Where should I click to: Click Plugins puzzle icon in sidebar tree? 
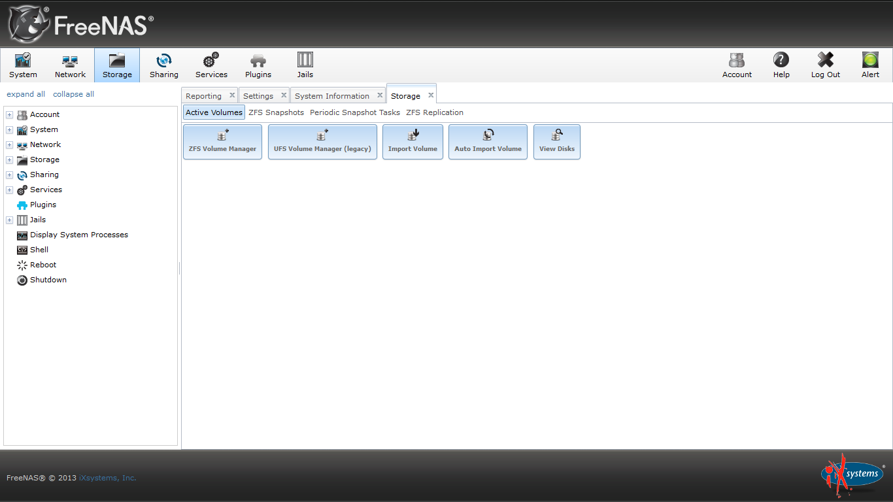coord(22,205)
